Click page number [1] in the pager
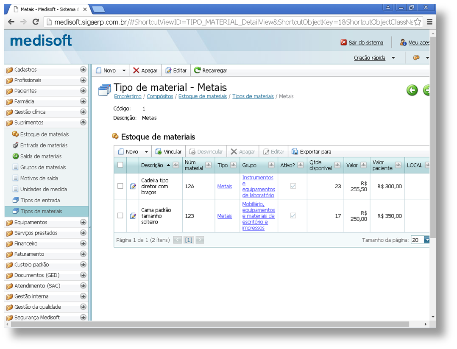457x349 pixels. (189, 240)
